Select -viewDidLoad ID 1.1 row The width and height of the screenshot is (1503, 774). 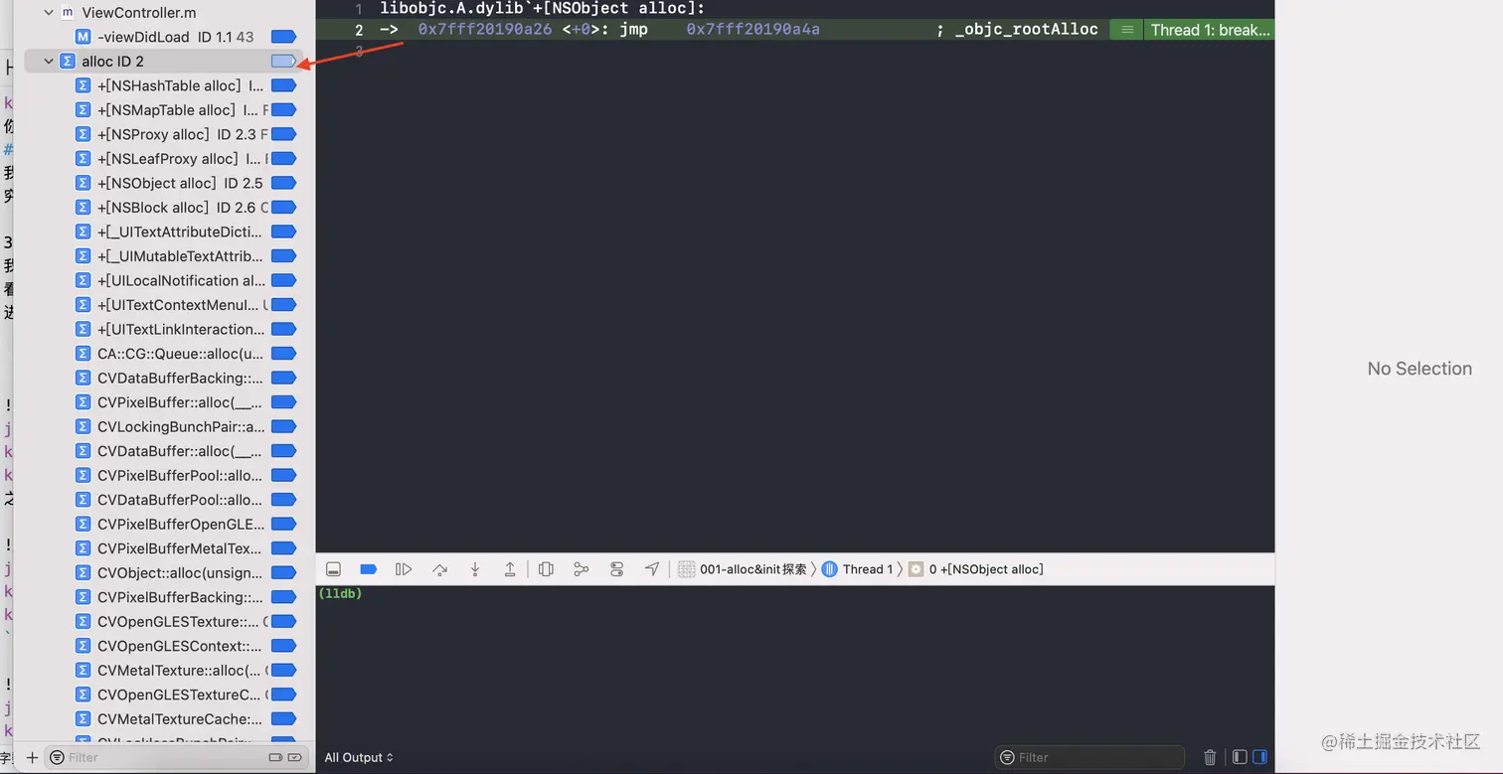pyautogui.click(x=164, y=37)
